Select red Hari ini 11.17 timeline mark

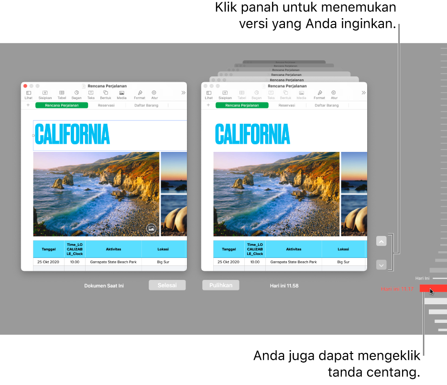point(433,289)
